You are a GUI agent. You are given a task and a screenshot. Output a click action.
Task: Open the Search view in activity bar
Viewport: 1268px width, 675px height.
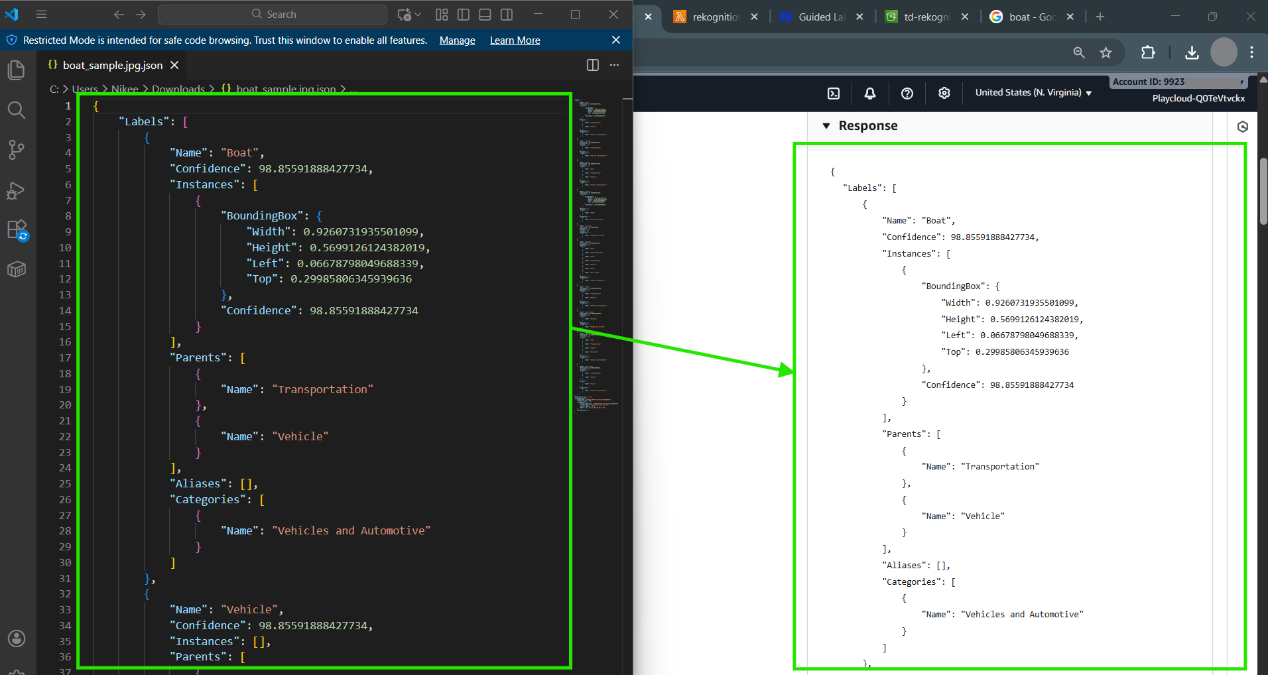pos(17,110)
